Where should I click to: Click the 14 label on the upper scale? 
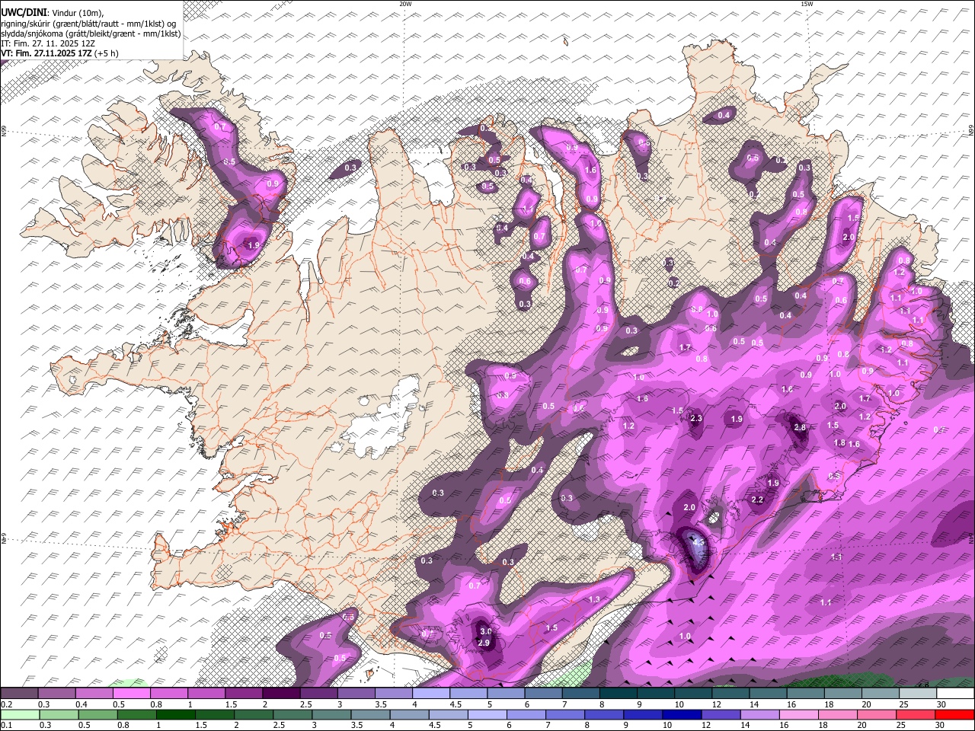(753, 704)
